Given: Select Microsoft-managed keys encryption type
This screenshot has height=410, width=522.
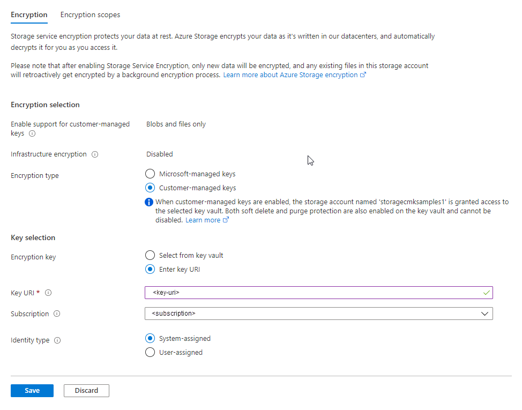Looking at the screenshot, I should pyautogui.click(x=150, y=174).
